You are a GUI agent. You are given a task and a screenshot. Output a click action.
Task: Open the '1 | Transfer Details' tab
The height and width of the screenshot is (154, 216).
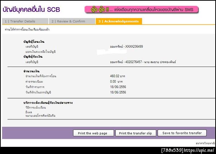(25, 21)
